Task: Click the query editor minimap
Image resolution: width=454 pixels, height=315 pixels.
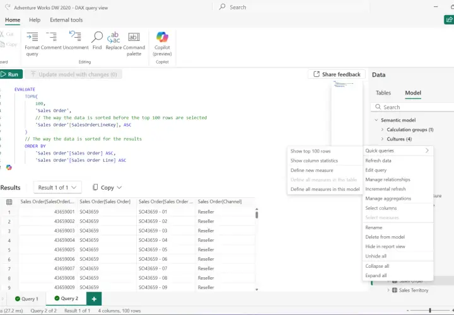Action: pyautogui.click(x=347, y=113)
